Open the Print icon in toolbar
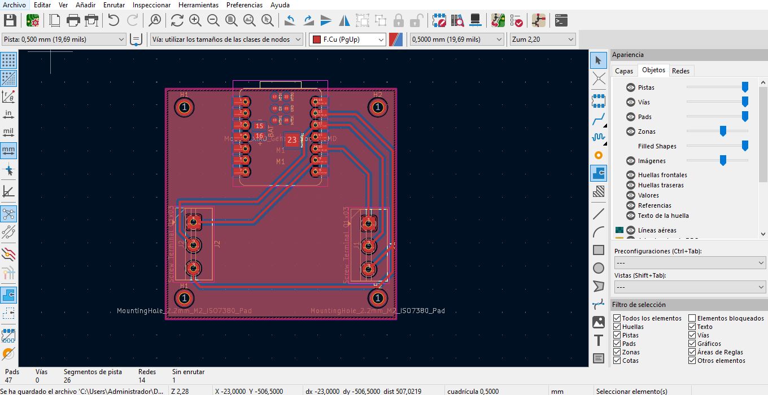Screen dimensions: 768x395 (x=73, y=21)
